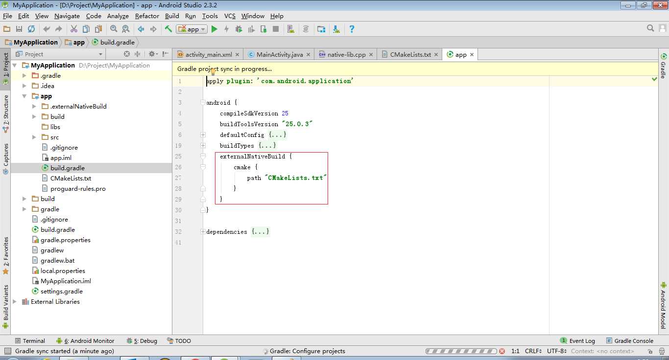This screenshot has width=669, height=360.
Task: Click the Copy toolbar icon
Action: pos(86,29)
